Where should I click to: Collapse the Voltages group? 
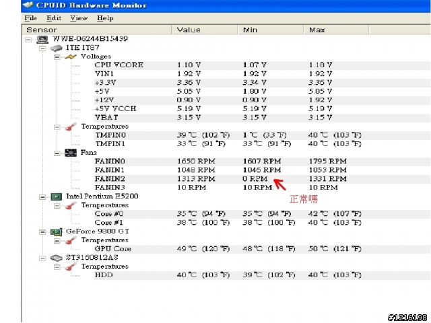pyautogui.click(x=57, y=57)
